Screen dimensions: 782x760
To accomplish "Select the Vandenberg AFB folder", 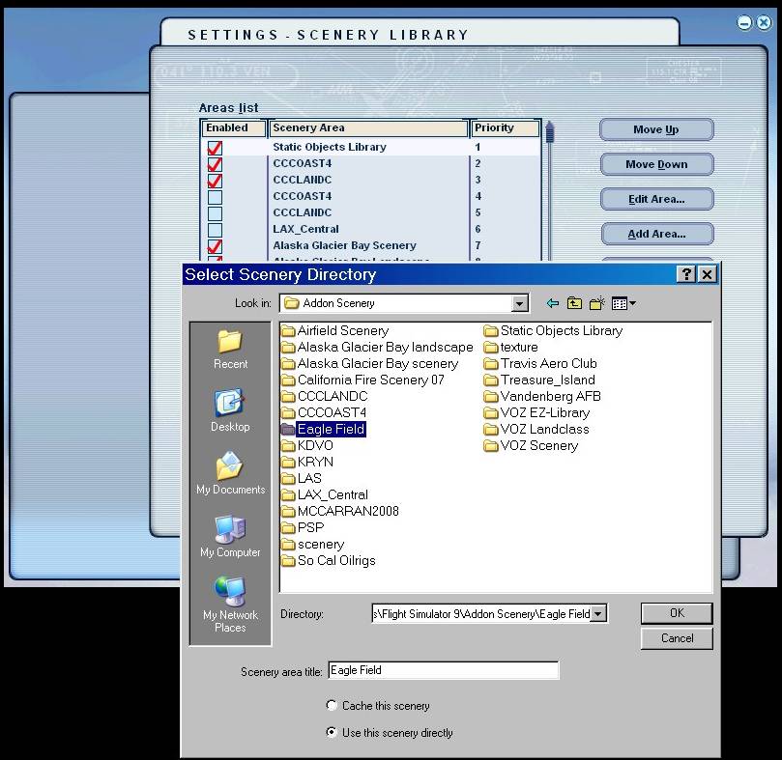I will pos(549,396).
